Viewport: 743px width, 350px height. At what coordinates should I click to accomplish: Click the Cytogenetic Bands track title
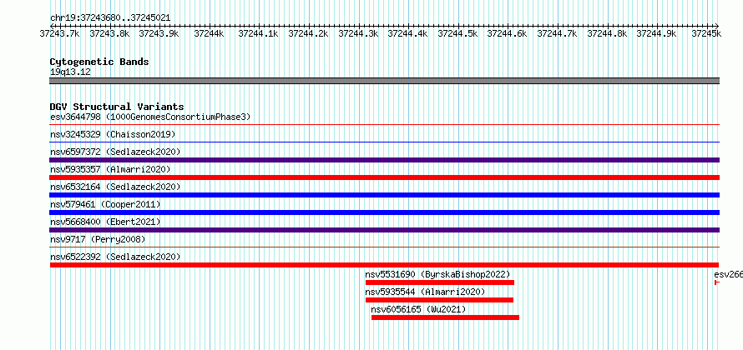tap(99, 62)
